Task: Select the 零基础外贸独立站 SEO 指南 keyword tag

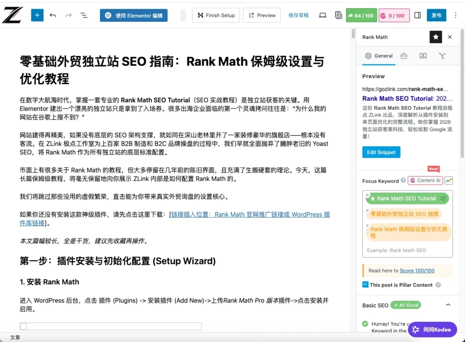Action: tap(405, 214)
